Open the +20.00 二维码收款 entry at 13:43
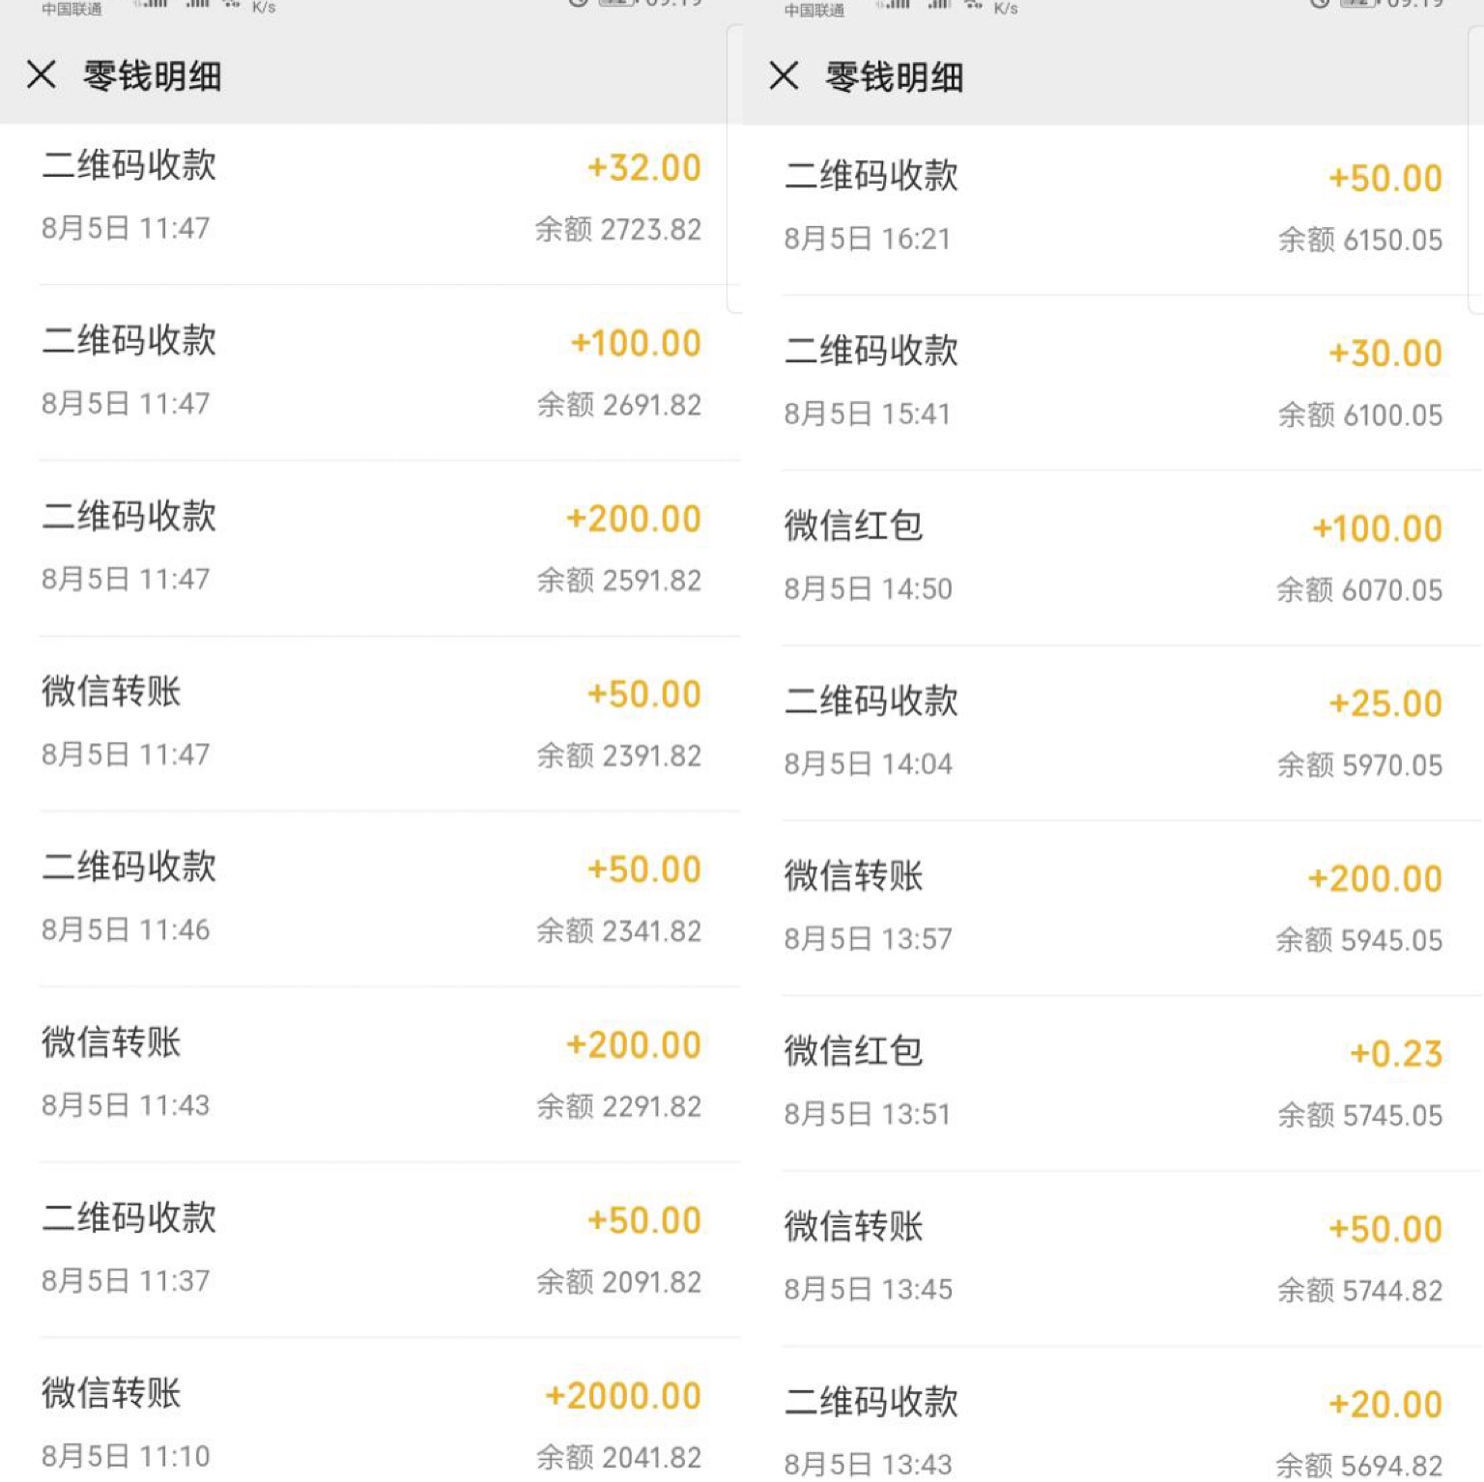The image size is (1484, 1482). pos(1113,1414)
